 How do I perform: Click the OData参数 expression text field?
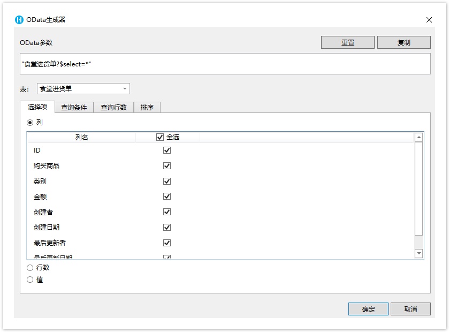225,64
